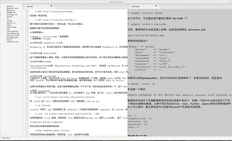Click 'temperature: 14,' in the JSON sample
This screenshot has height=141, width=232.
tap(140, 118)
